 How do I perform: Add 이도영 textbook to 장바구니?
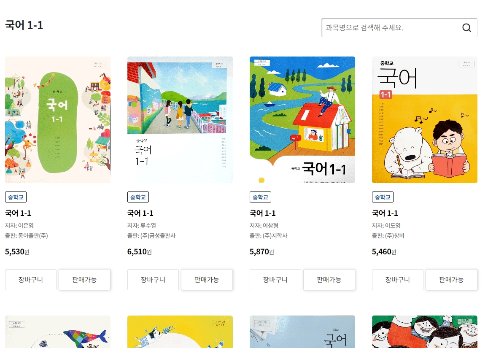(398, 280)
